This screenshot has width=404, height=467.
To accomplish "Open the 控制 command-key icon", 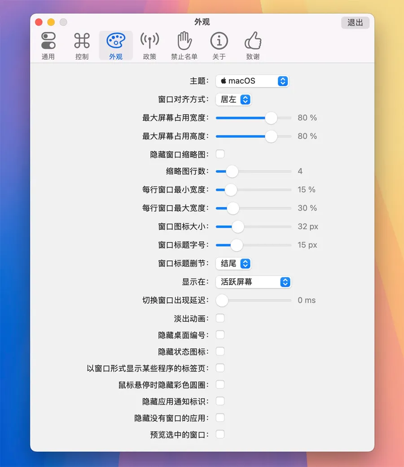I will (82, 41).
